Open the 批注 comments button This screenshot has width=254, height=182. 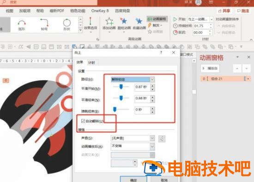[x=243, y=11]
